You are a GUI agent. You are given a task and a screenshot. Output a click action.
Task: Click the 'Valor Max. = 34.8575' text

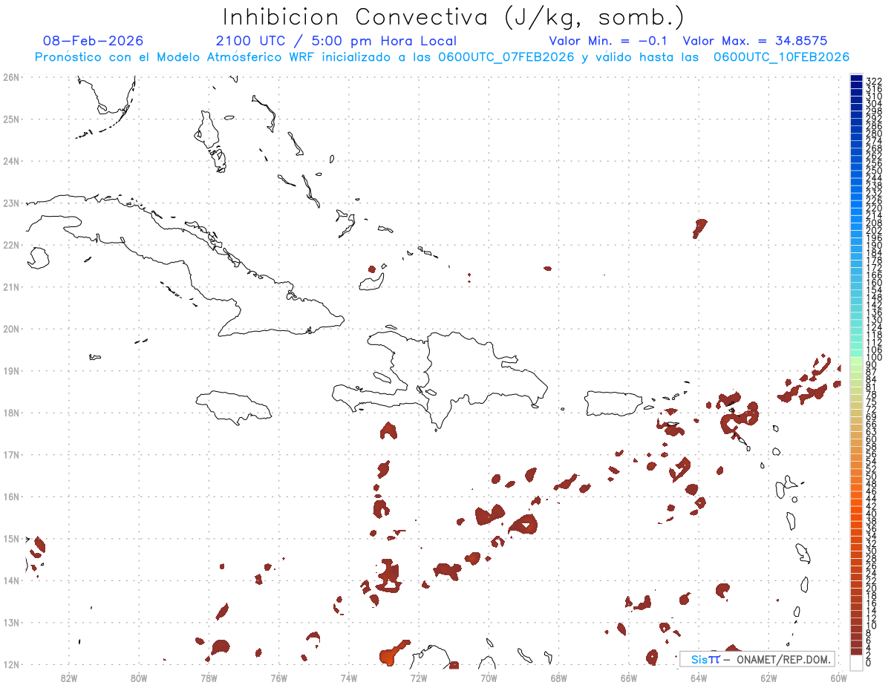(755, 41)
